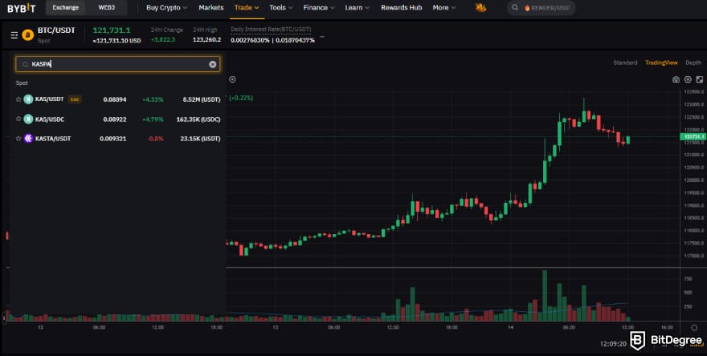Image resolution: width=707 pixels, height=356 pixels.
Task: Expand the Buy Crypto dropdown
Action: coord(167,8)
